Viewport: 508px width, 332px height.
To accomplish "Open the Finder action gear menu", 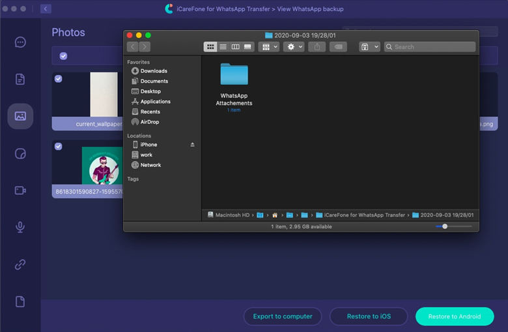I will 294,47.
